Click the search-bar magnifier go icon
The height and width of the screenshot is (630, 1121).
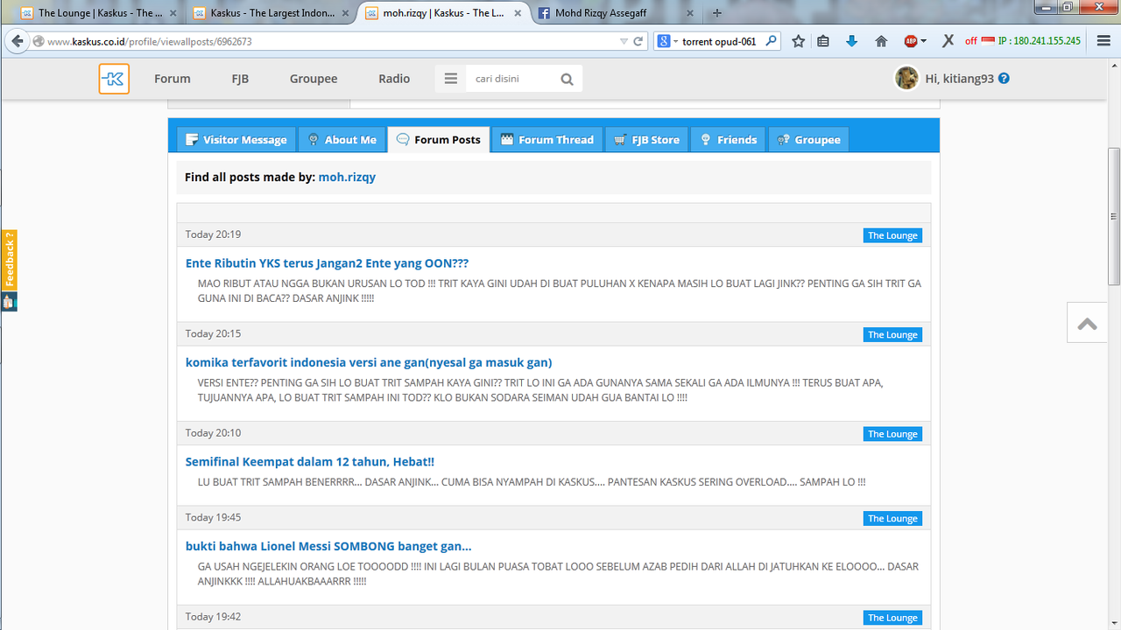click(771, 40)
